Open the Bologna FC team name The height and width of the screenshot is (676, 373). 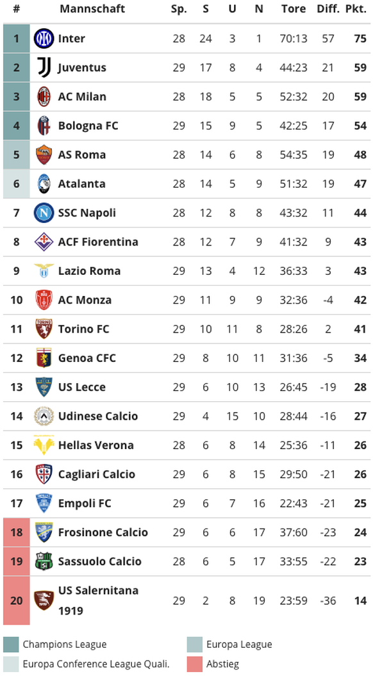click(88, 126)
